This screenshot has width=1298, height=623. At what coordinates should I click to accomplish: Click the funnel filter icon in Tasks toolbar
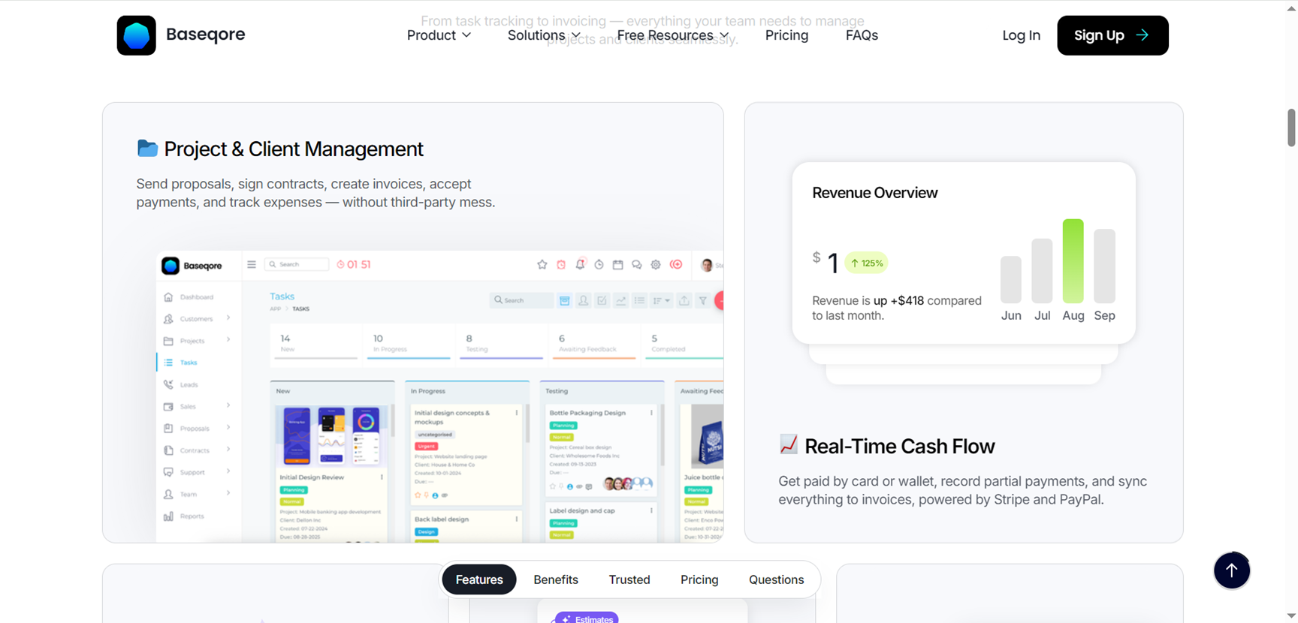702,300
